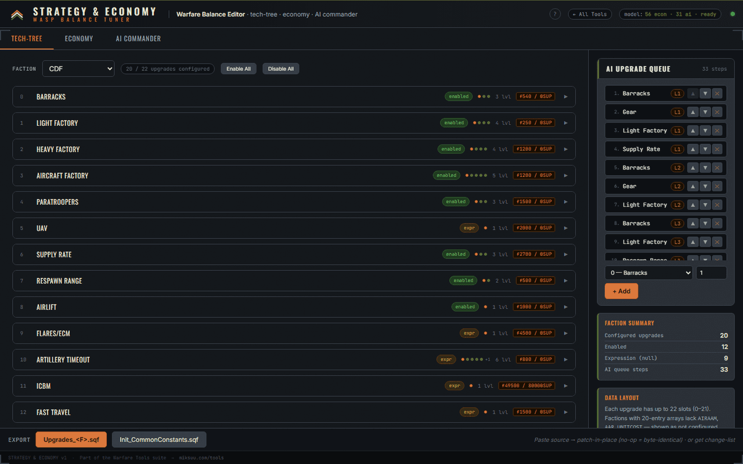743x464 pixels.
Task: Remove step 7 Light Factory L2
Action: coord(717,205)
